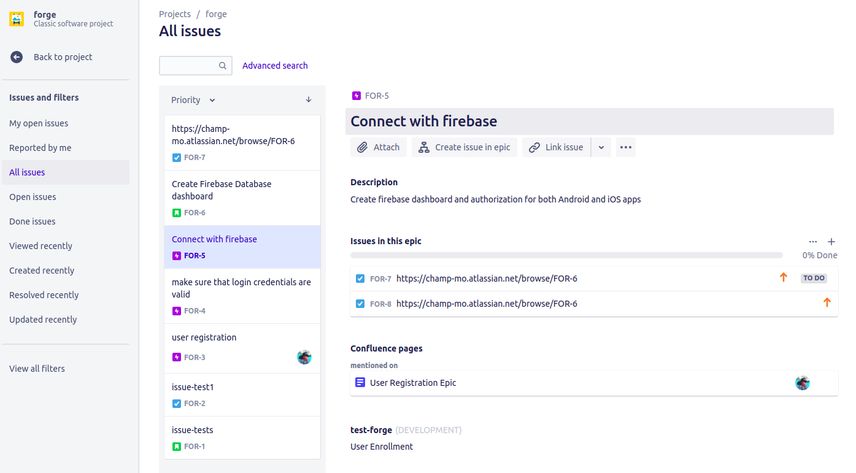Select the Done issues filter

(33, 221)
